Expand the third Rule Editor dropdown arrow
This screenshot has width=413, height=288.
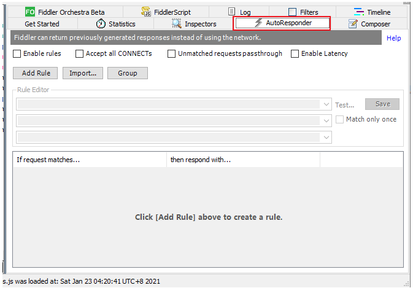point(326,138)
